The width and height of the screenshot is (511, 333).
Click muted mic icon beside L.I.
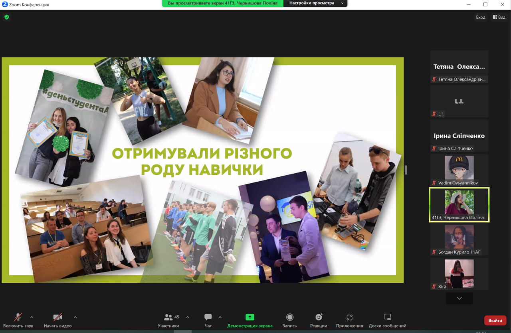[x=434, y=114]
